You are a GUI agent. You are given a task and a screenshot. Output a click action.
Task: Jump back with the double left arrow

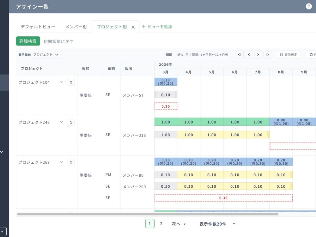(240, 55)
